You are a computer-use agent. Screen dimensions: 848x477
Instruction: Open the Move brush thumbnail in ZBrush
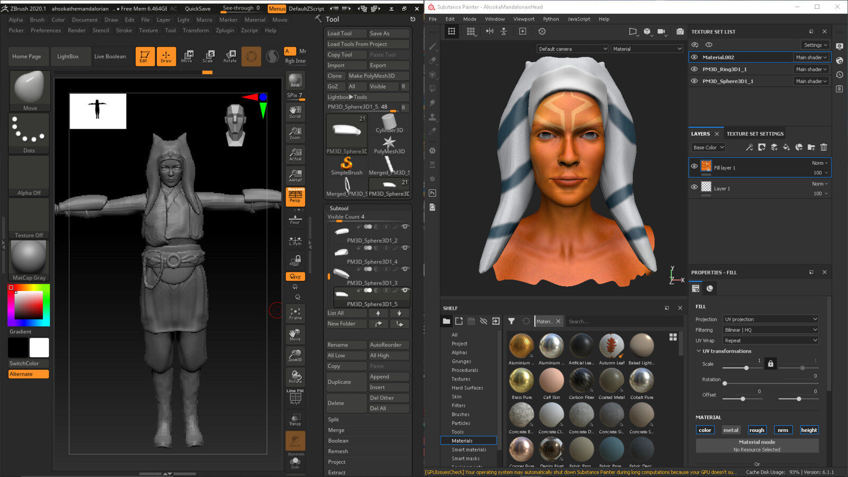pos(30,91)
